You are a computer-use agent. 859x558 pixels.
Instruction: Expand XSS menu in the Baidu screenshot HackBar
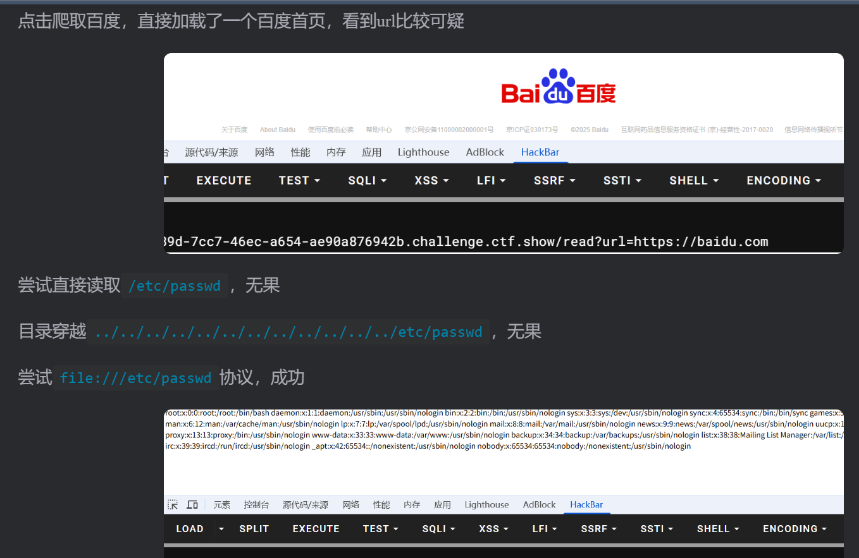coord(432,180)
